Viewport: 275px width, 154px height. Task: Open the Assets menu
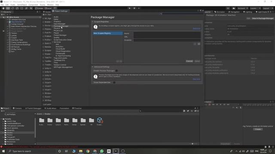(12, 5)
